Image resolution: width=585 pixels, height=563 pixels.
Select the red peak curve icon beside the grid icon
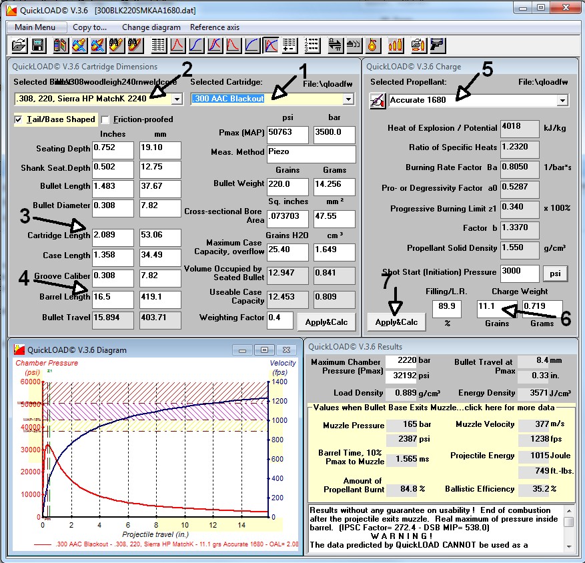177,45
